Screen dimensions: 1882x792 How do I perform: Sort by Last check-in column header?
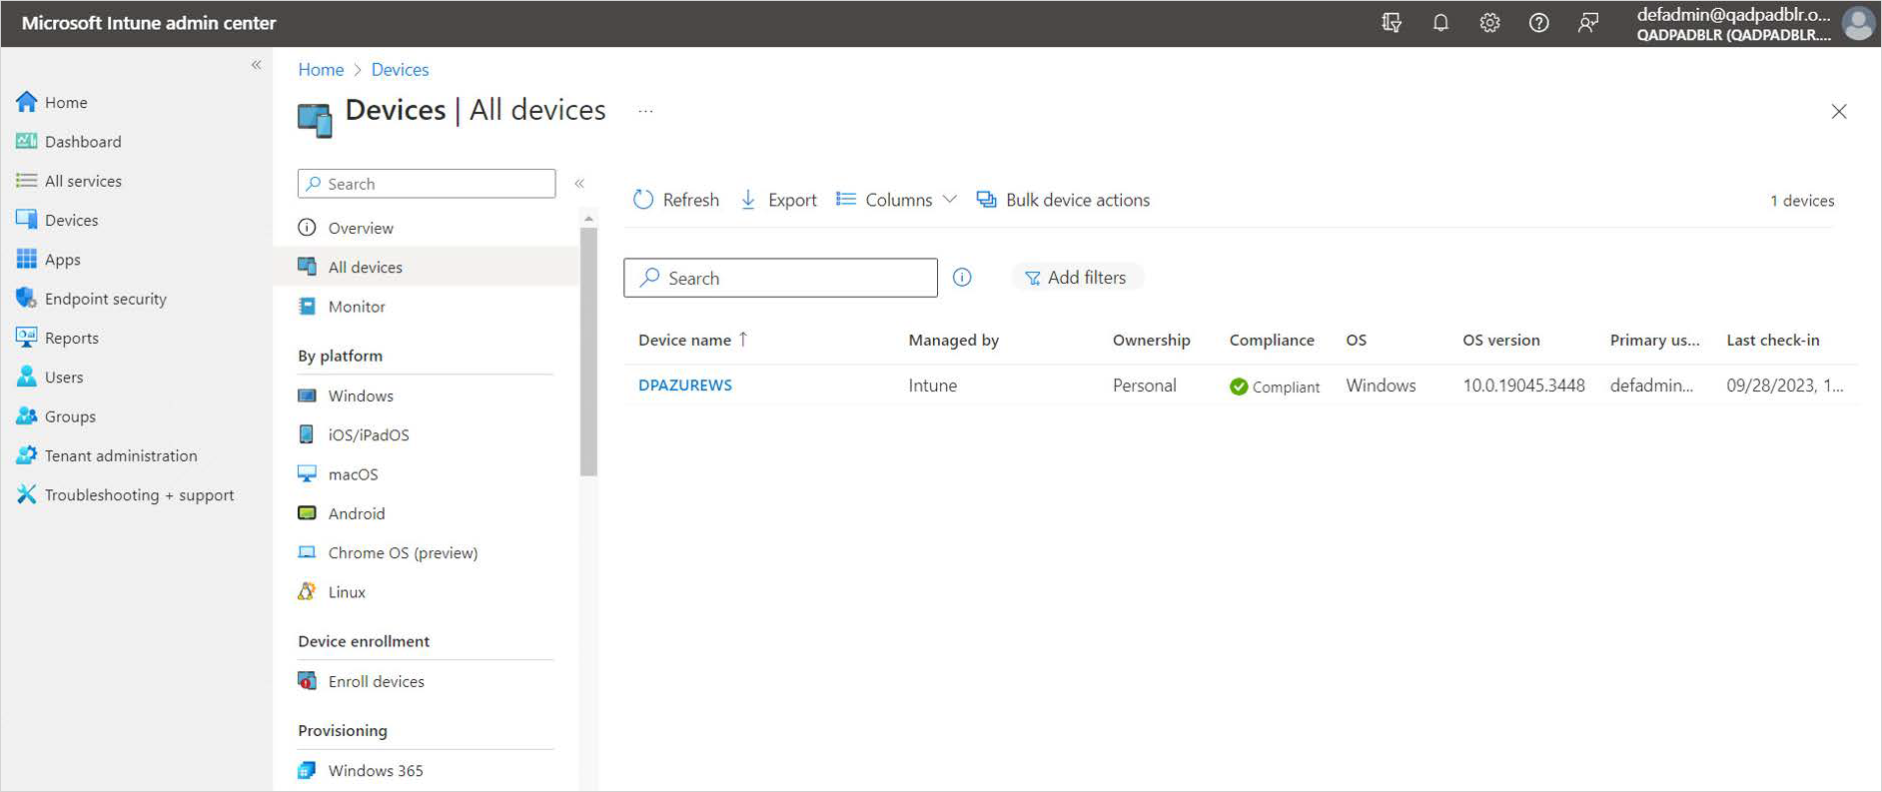(x=1772, y=340)
